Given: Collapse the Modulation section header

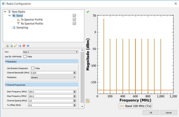Looking at the screenshot, I should [x=42, y=61].
